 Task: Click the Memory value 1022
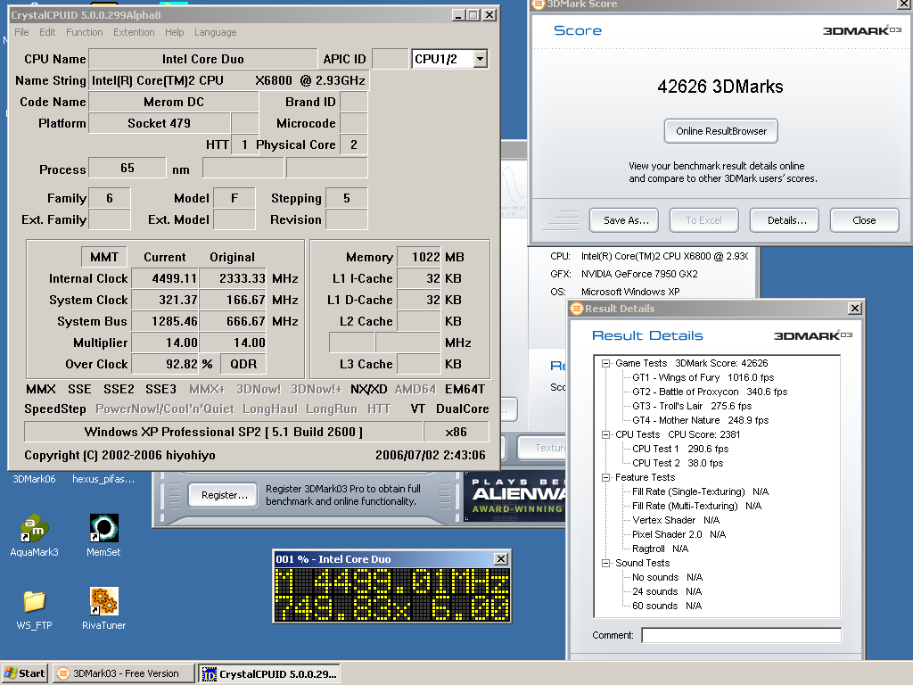pos(419,257)
